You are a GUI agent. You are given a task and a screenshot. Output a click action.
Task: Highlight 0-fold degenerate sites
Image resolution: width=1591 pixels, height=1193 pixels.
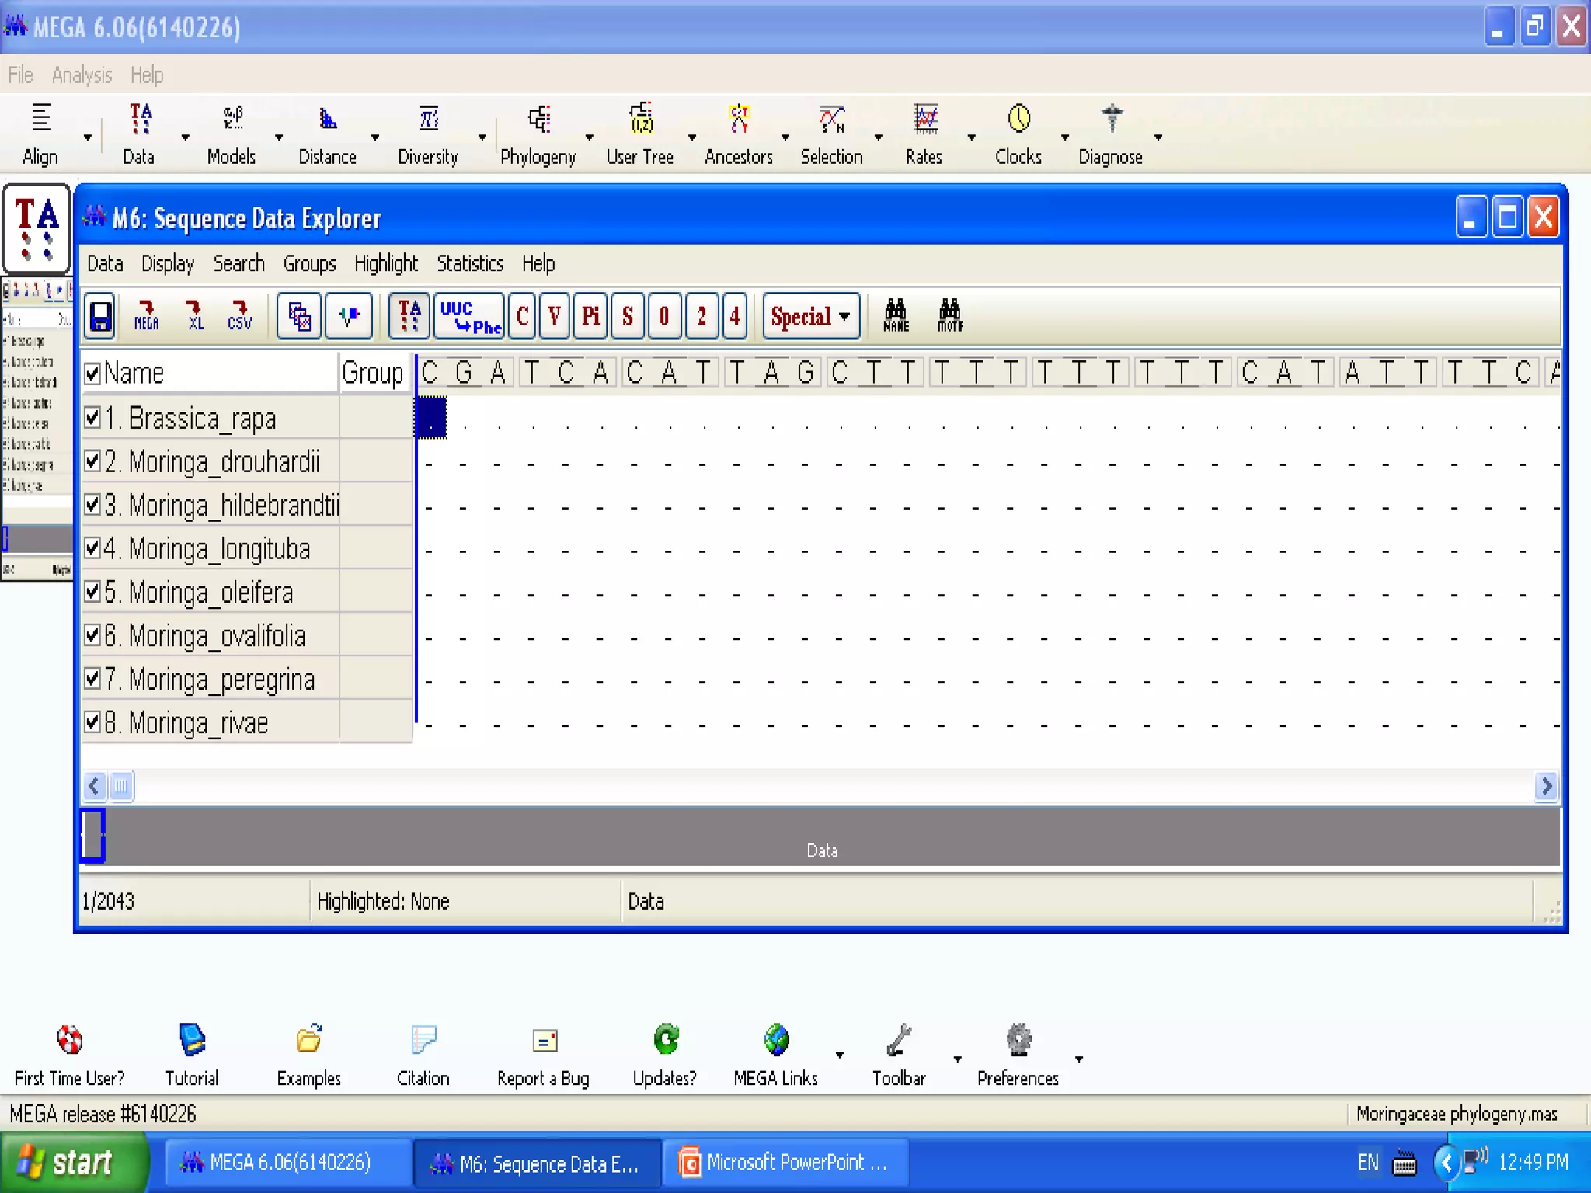[664, 316]
